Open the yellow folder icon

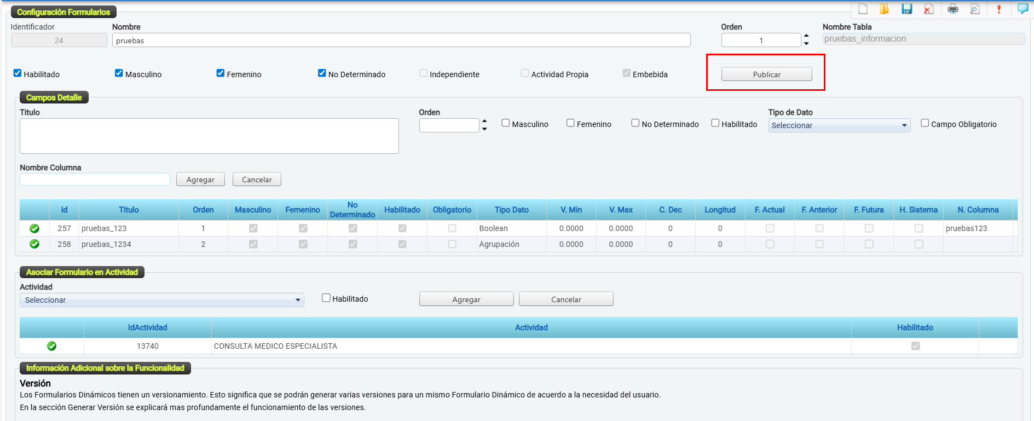click(x=884, y=9)
